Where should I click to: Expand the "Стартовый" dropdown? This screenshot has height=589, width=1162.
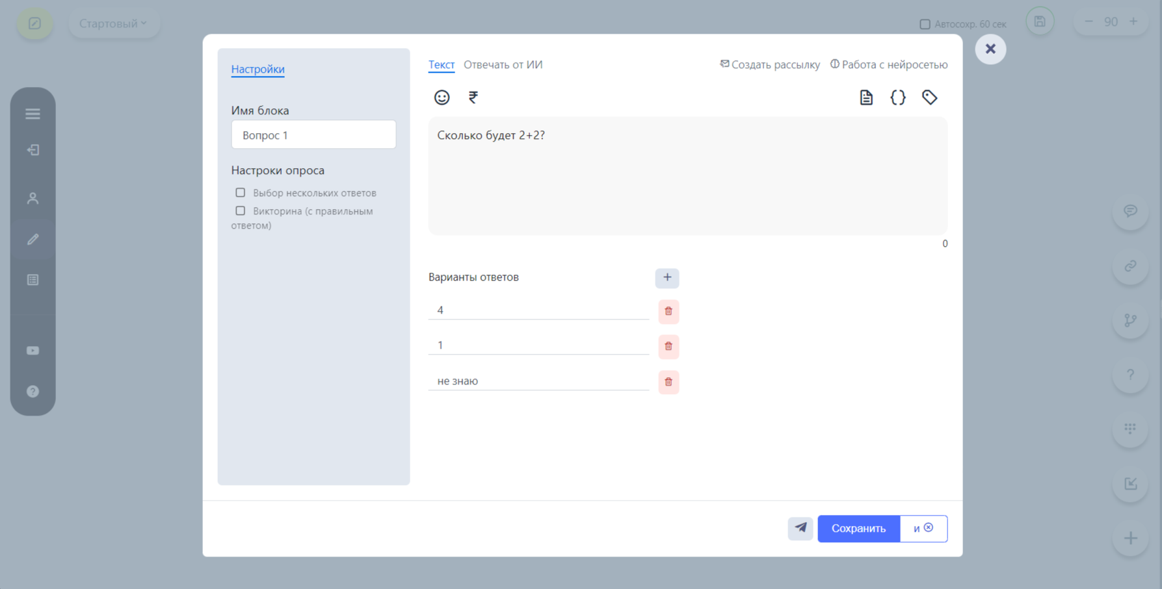(x=114, y=23)
